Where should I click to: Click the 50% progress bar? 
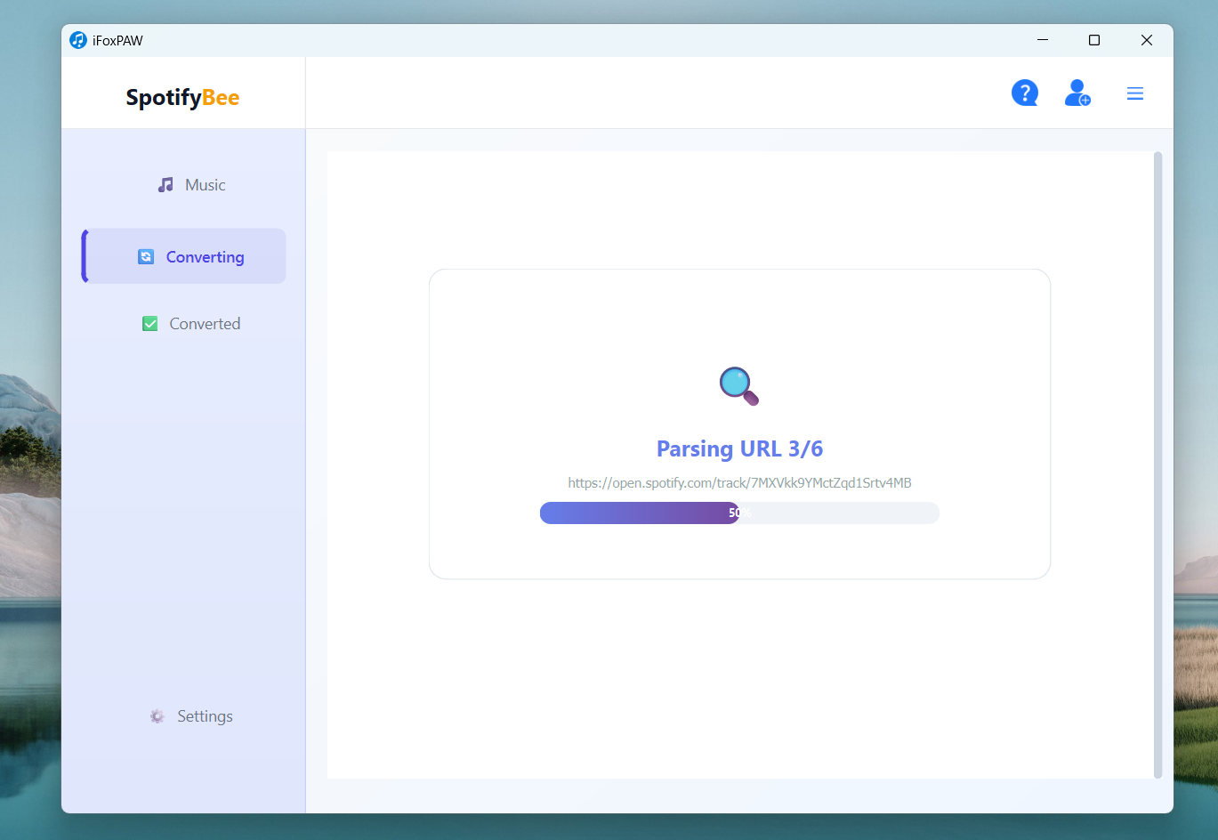tap(739, 513)
